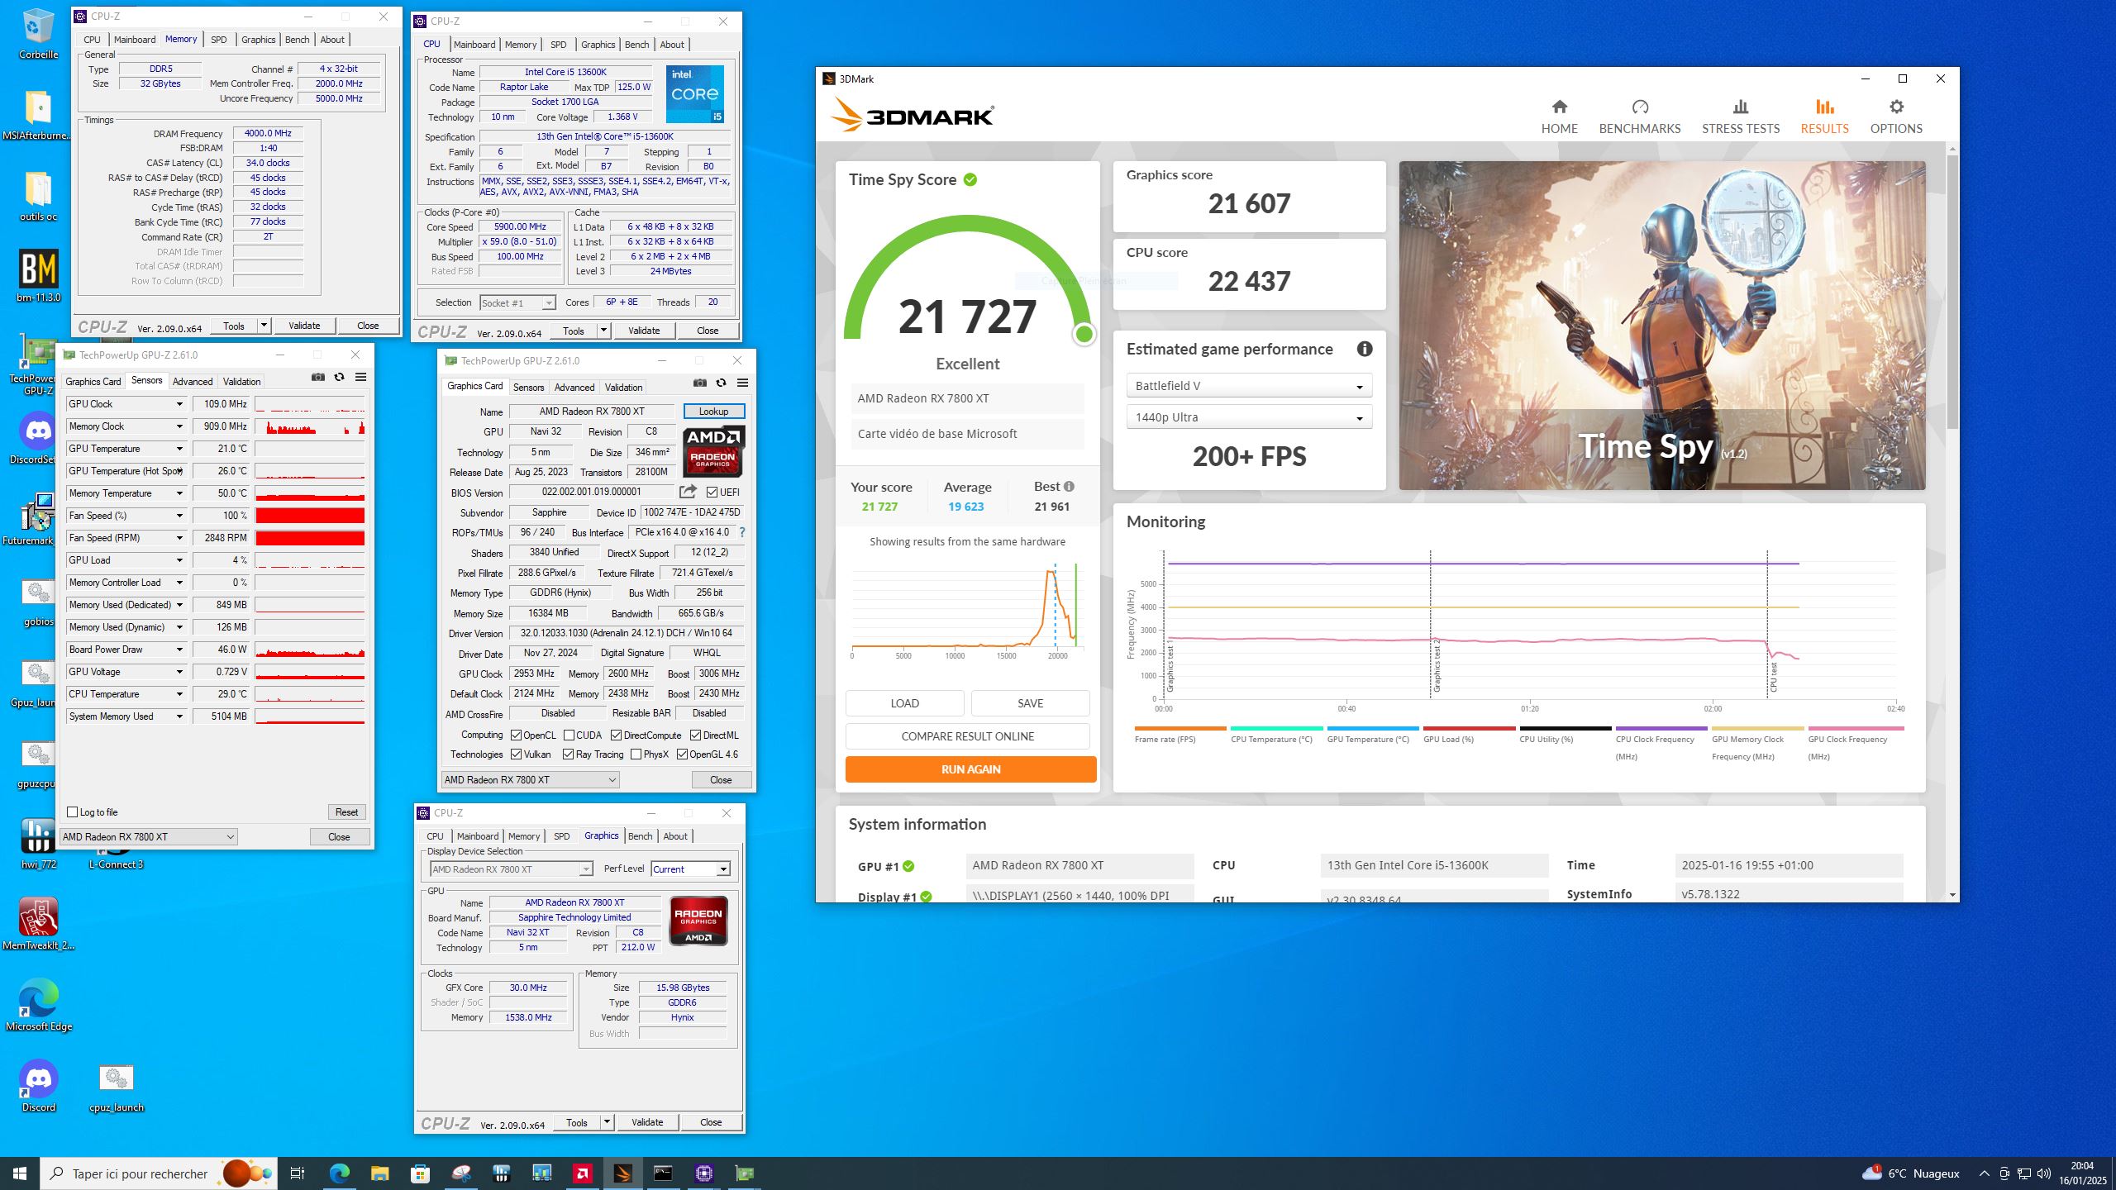The image size is (2116, 1190).
Task: Click GPU Load (%) legend swatch in Monitoring
Action: (x=1469, y=728)
